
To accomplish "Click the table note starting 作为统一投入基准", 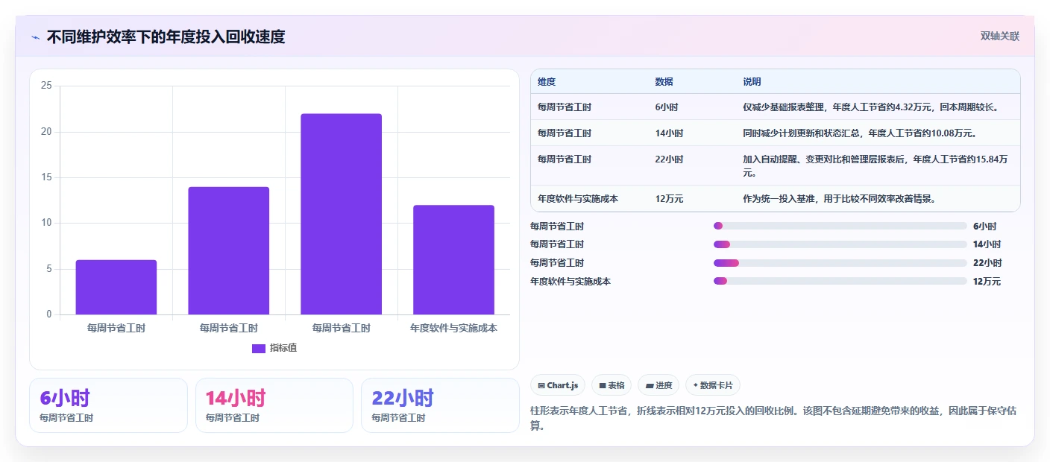I will 839,198.
